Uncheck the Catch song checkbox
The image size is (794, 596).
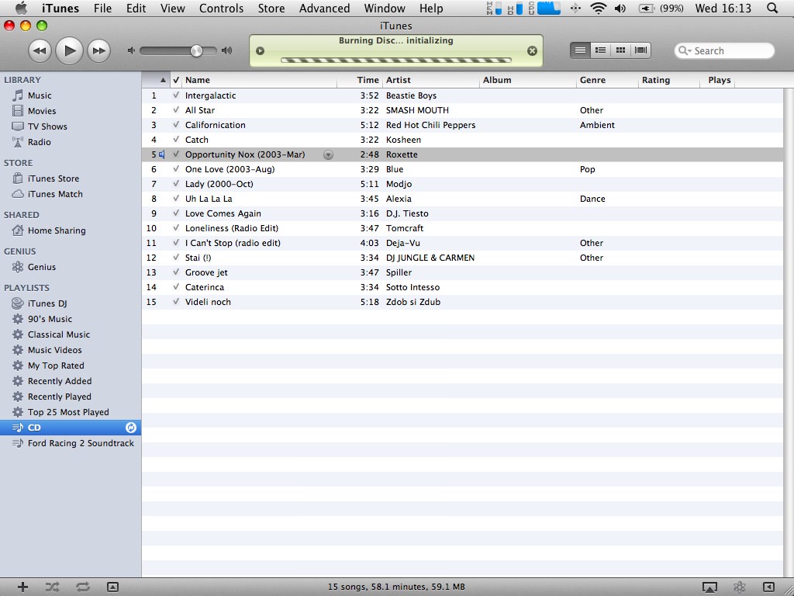click(176, 140)
